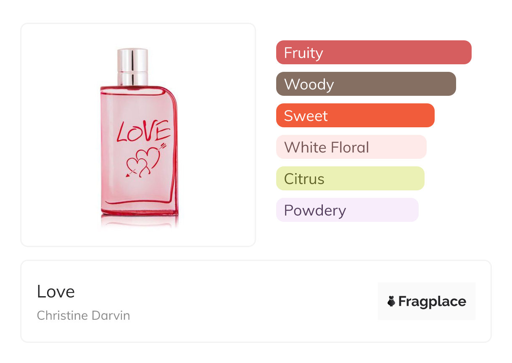This screenshot has width=512, height=363.
Task: Choose the orange Sweet accord bar
Action: [x=355, y=116]
